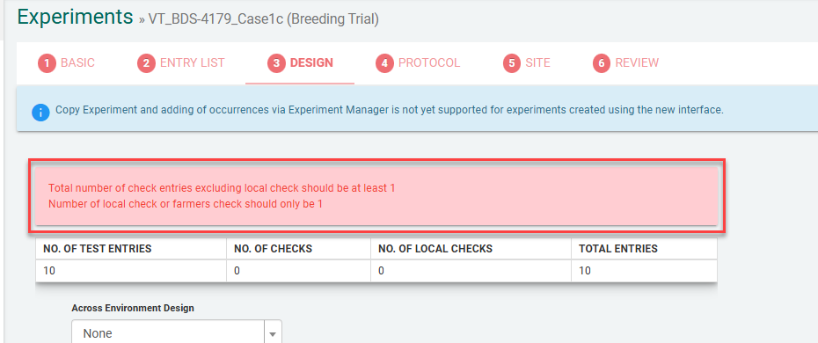818x343 pixels.
Task: Click the blue info icon in the notice banner
Action: pos(40,112)
